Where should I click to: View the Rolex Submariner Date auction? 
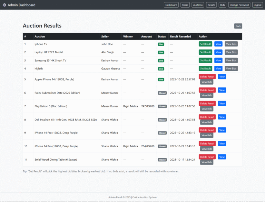tap(222, 90)
